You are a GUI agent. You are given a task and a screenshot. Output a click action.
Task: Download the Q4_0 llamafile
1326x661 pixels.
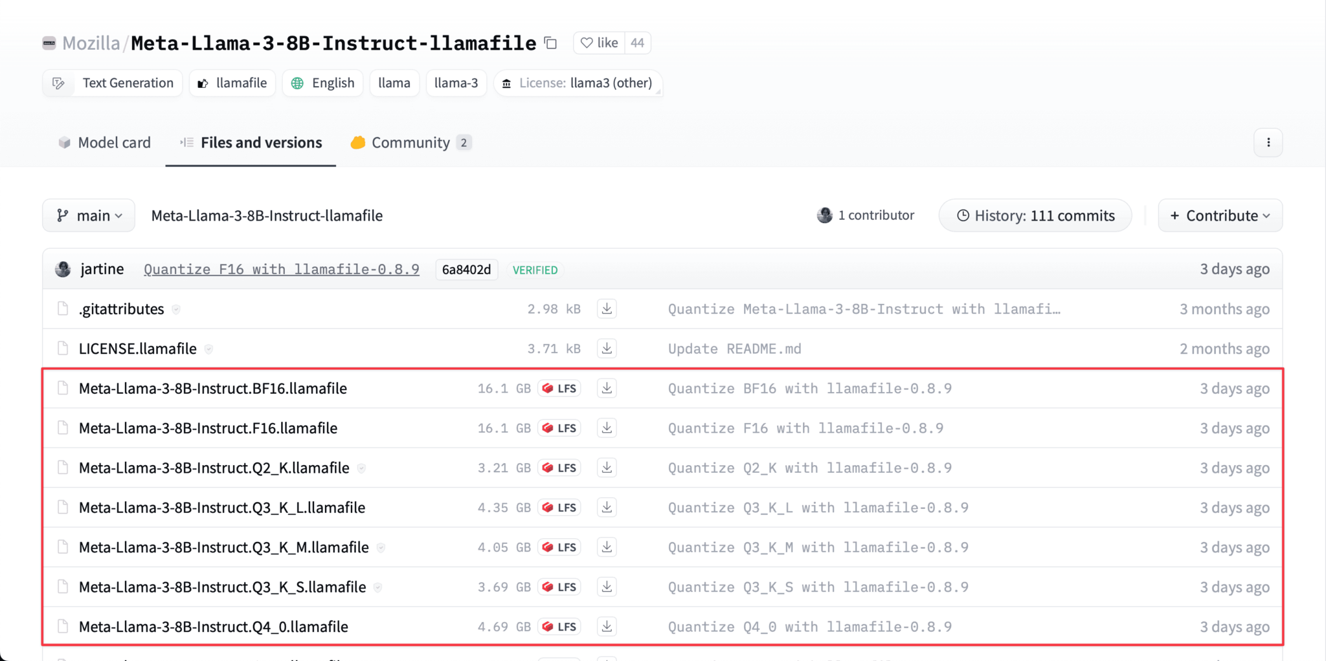coord(607,627)
